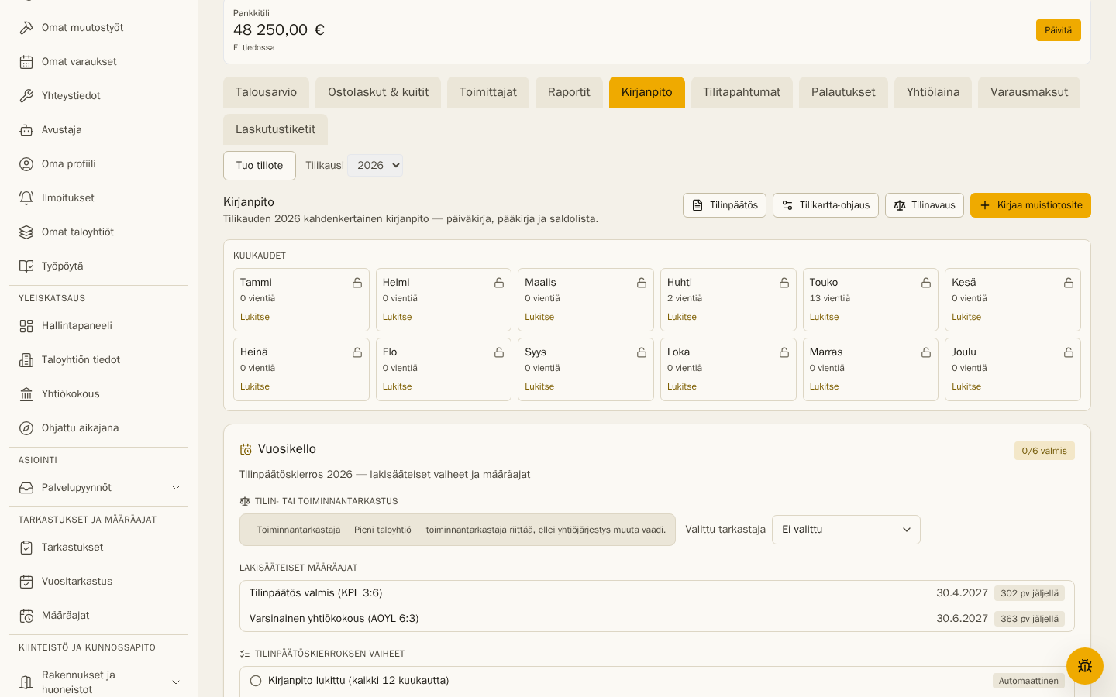Click the Tuo tiliote button
The width and height of the screenshot is (1116, 697).
[x=260, y=166]
